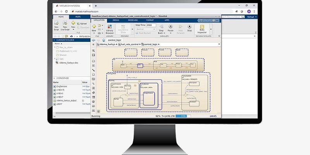The width and height of the screenshot is (310, 155).
Task: Click the Zoom tool in the Stateflow palette
Action: 93,51
